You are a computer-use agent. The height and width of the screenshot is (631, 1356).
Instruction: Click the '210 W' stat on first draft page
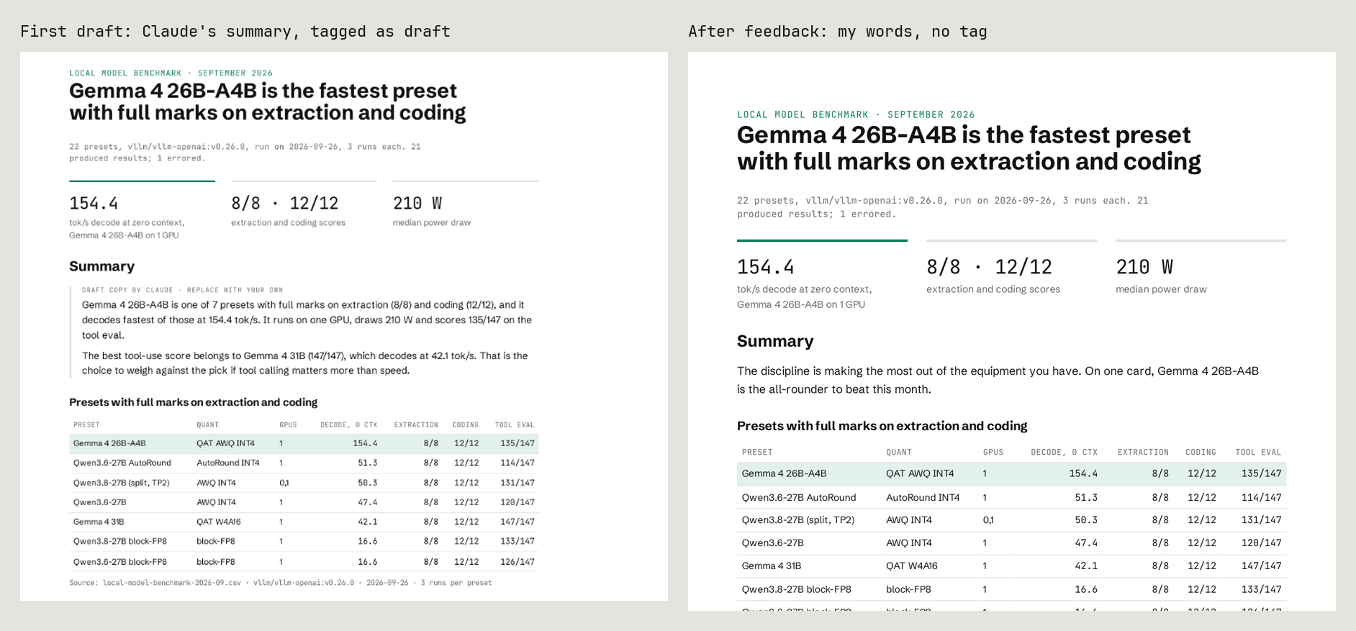(417, 204)
